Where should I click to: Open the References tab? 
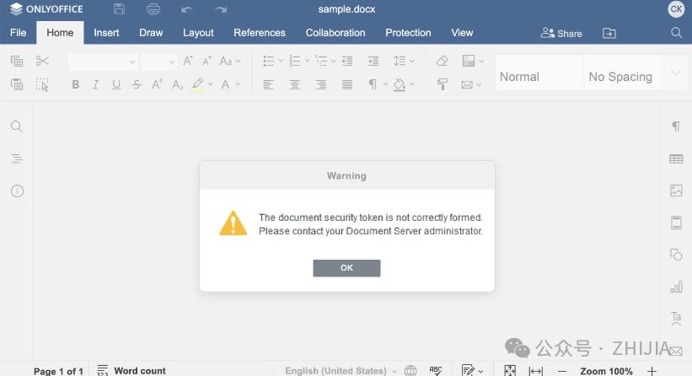(260, 33)
